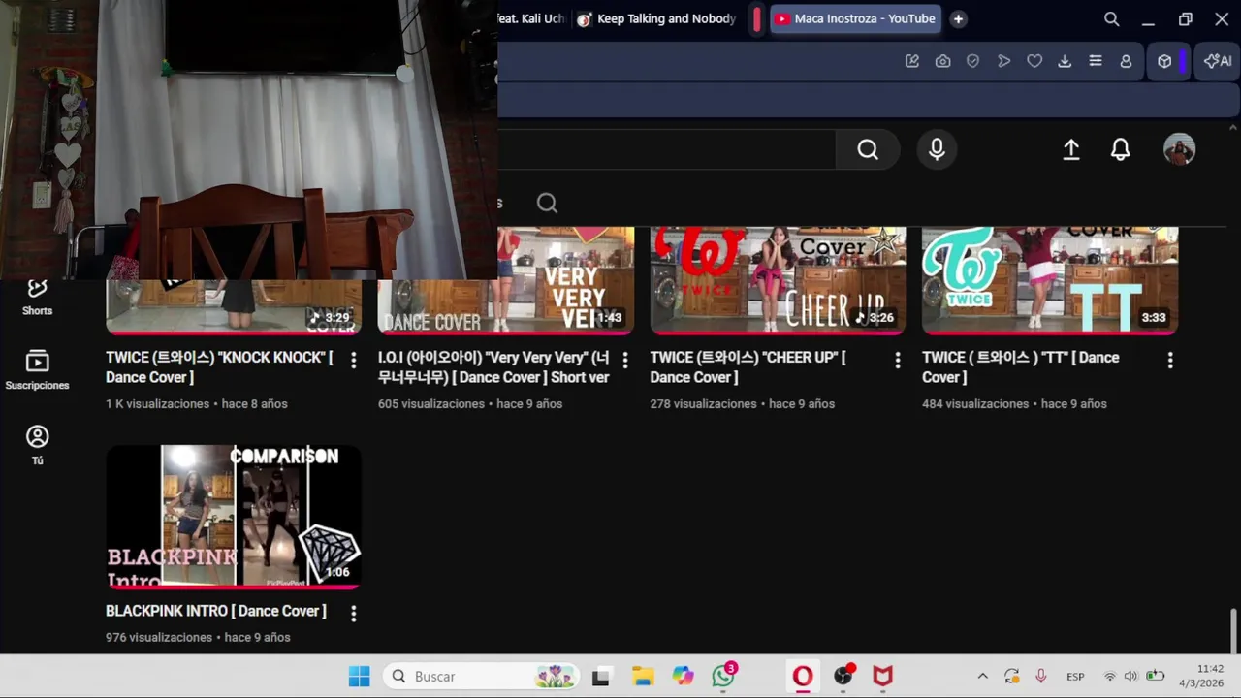Viewport: 1241px width, 698px height.
Task: Open the extensions cube icon
Action: point(1164,61)
